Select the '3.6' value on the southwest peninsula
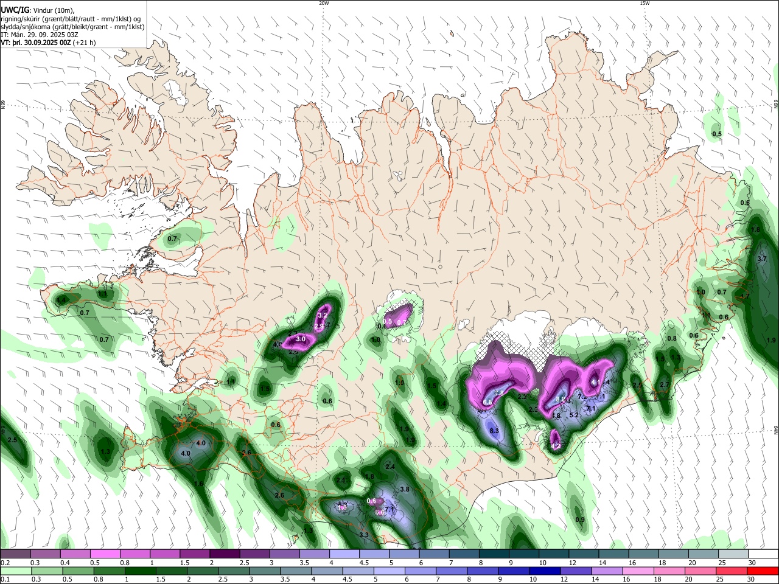The height and width of the screenshot is (584, 779). (246, 453)
